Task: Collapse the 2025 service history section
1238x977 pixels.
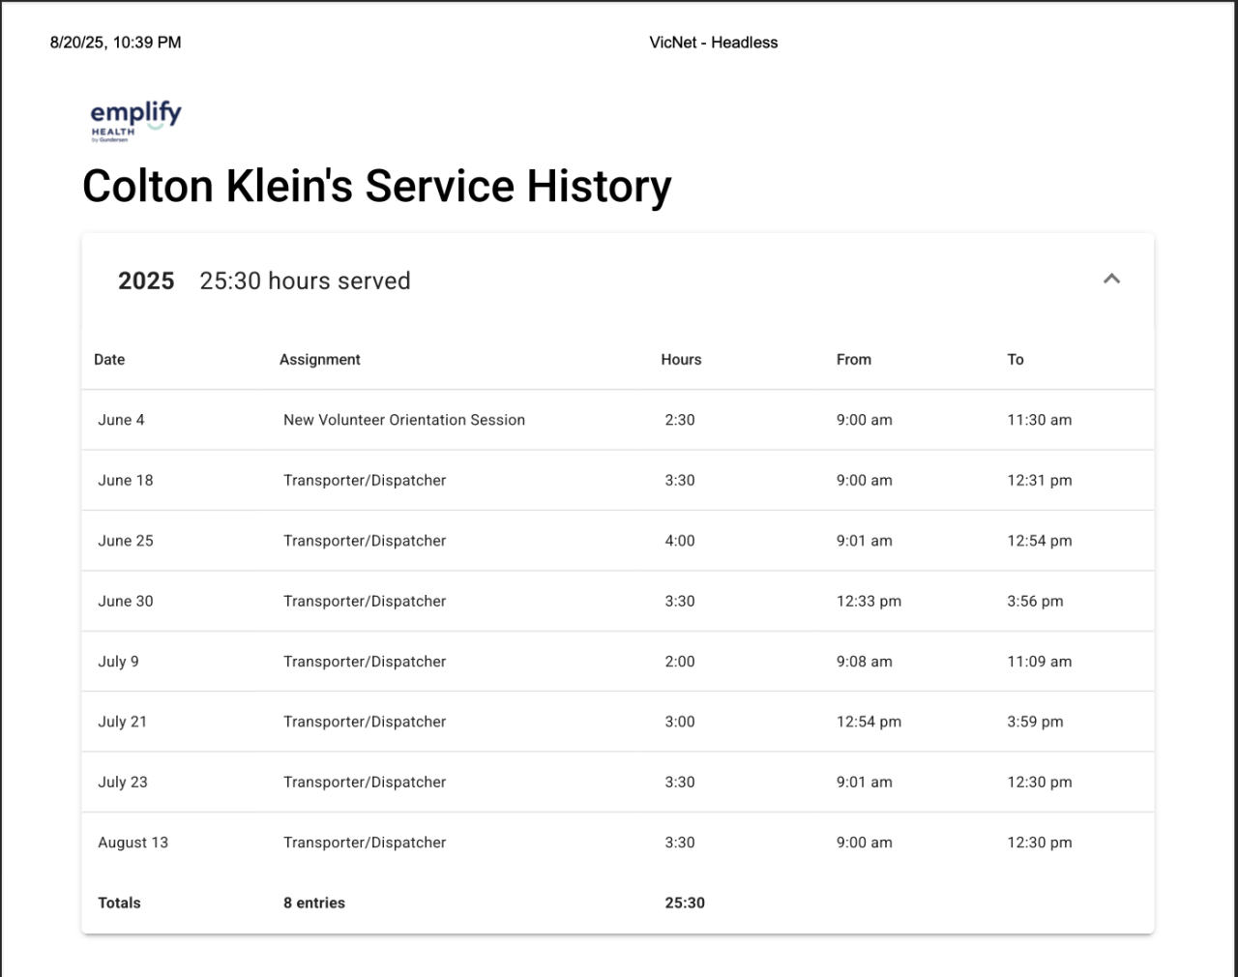Action: (1111, 280)
